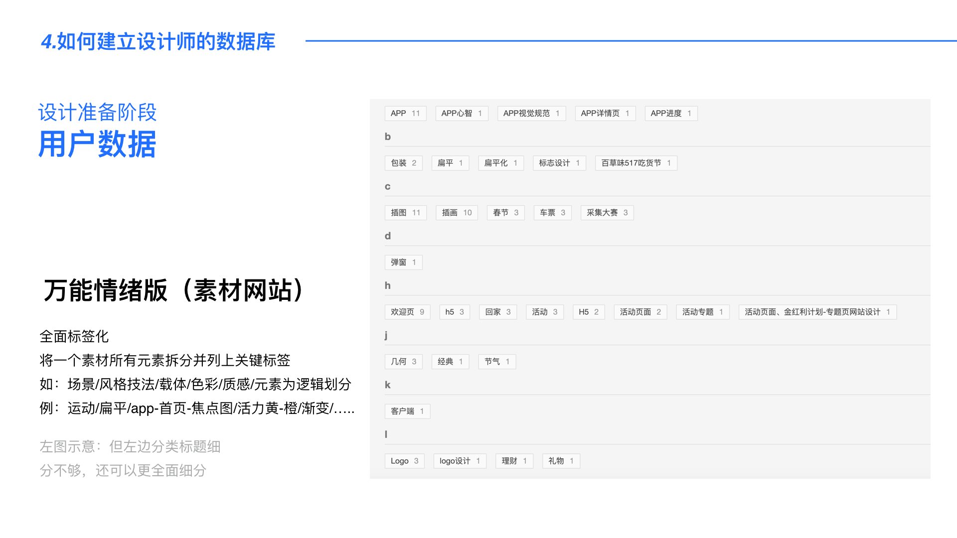Select the 标志设计 tag

559,163
